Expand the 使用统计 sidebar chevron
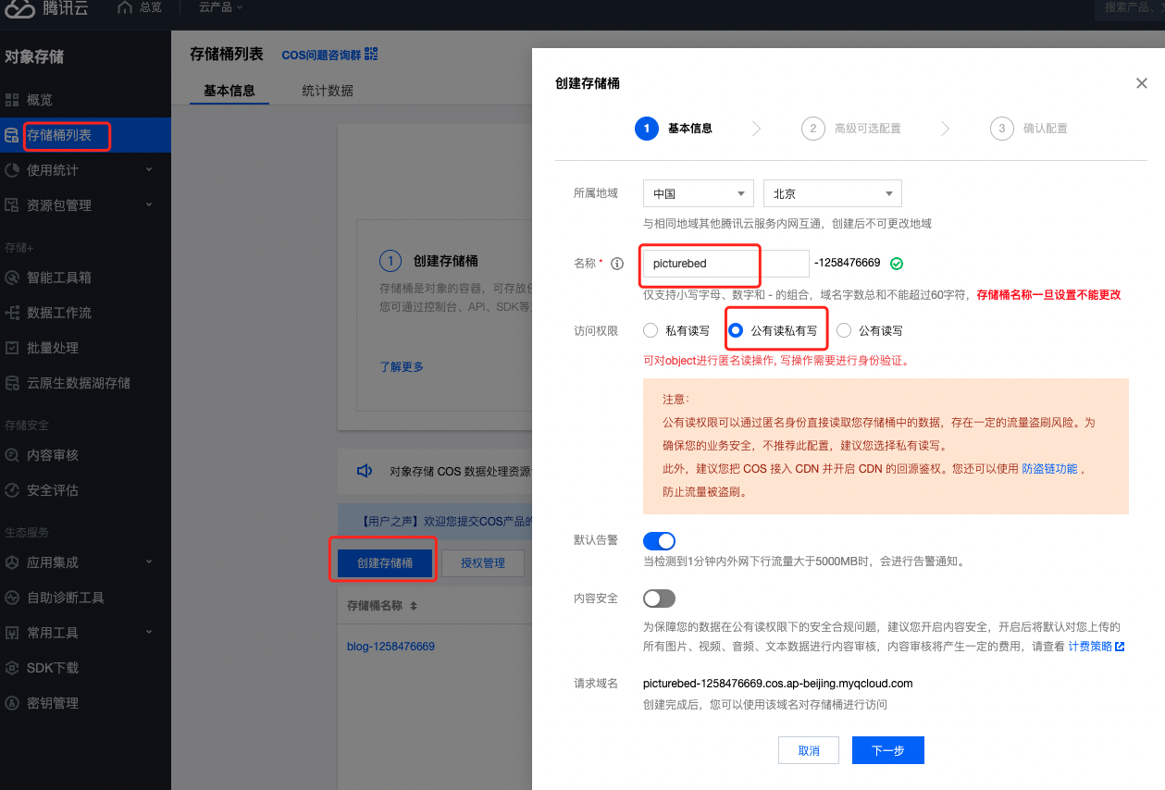 (x=149, y=170)
